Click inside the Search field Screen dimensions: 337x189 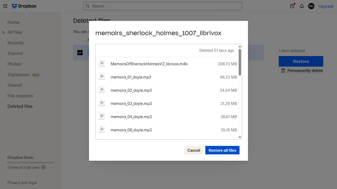(162, 6)
